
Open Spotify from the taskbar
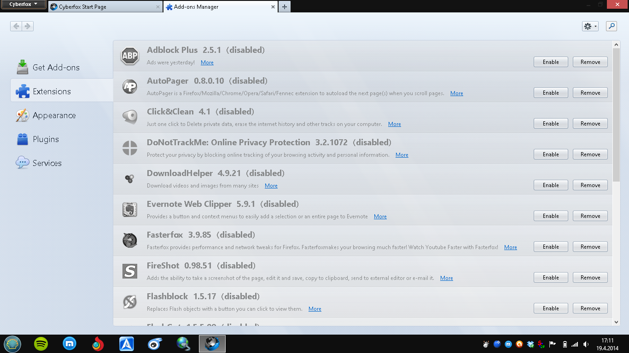click(41, 343)
